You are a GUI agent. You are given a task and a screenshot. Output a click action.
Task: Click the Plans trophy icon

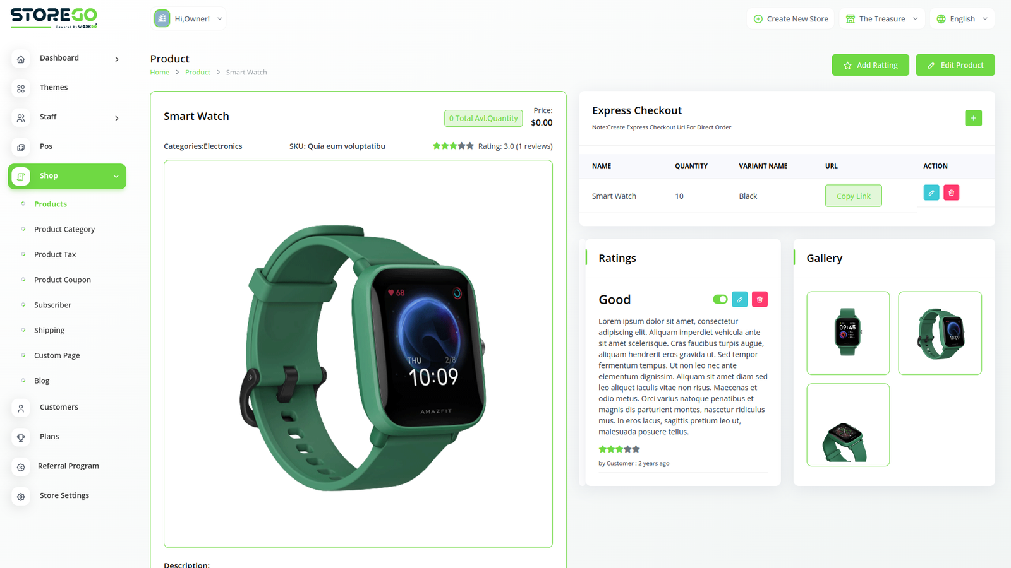click(x=21, y=437)
